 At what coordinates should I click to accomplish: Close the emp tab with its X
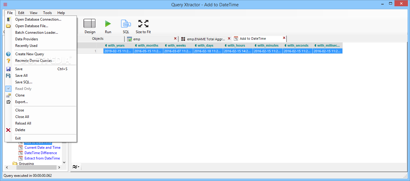coord(176,39)
